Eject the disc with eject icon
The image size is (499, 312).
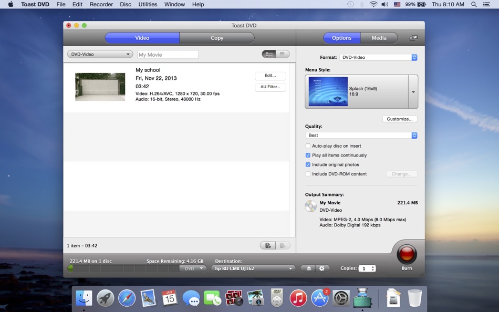[308, 268]
